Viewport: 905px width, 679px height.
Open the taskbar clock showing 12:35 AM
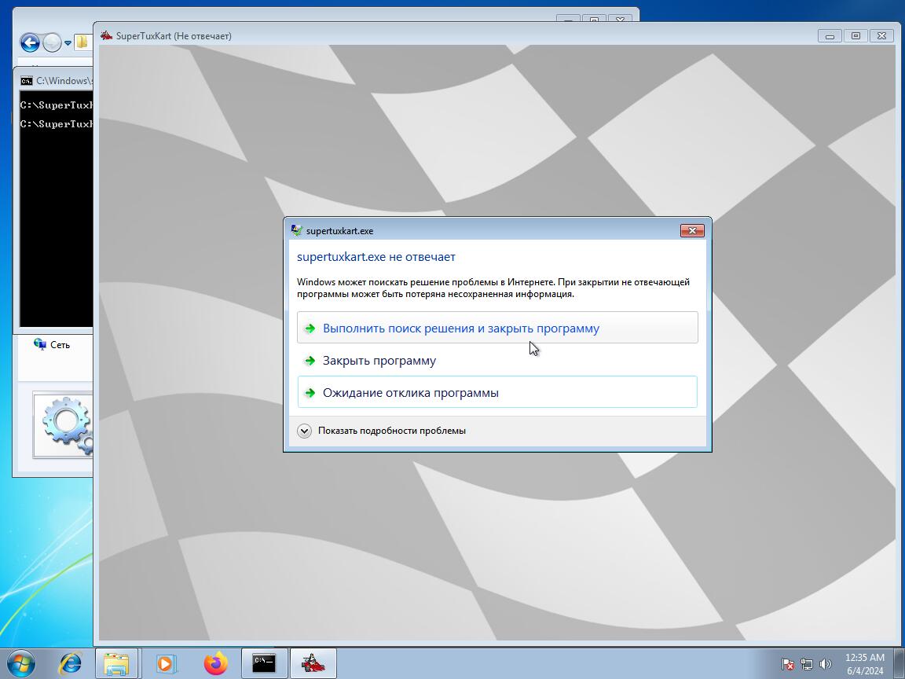(x=865, y=664)
